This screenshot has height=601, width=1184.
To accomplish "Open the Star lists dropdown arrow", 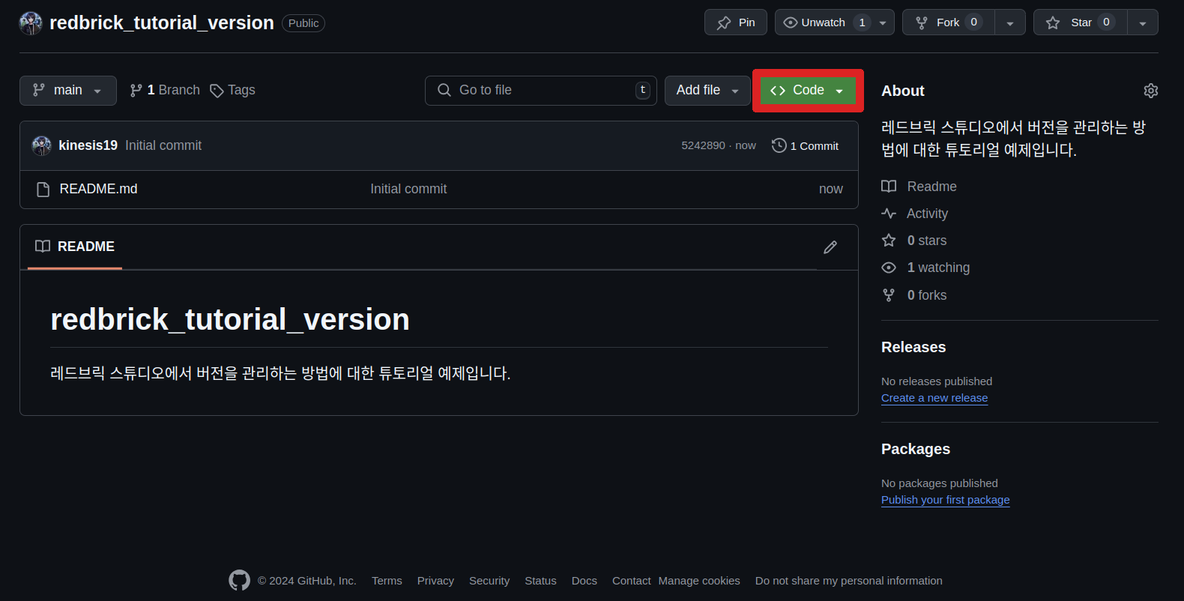I will (1143, 22).
